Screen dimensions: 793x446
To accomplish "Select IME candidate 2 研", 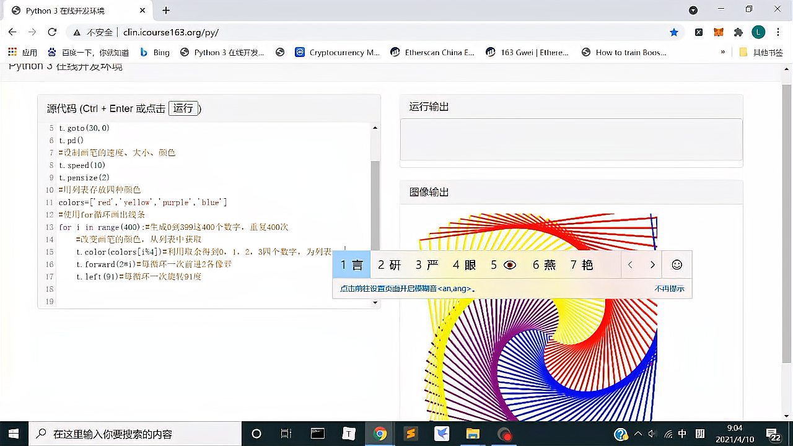I will click(390, 265).
